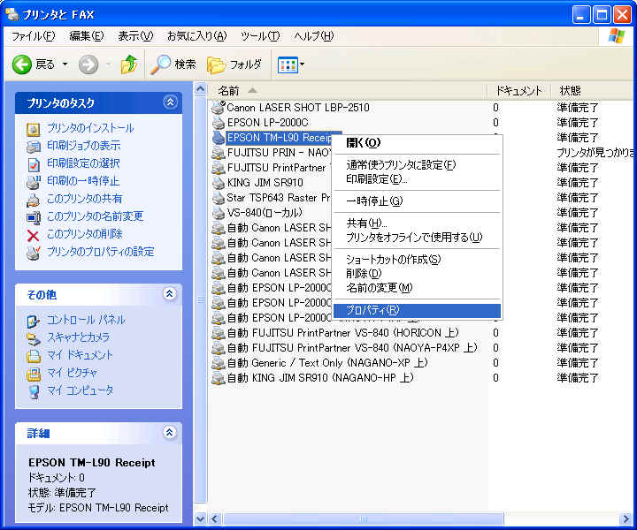The width and height of the screenshot is (637, 530).
Task: Click the green Back arrow icon
Action: (21, 64)
